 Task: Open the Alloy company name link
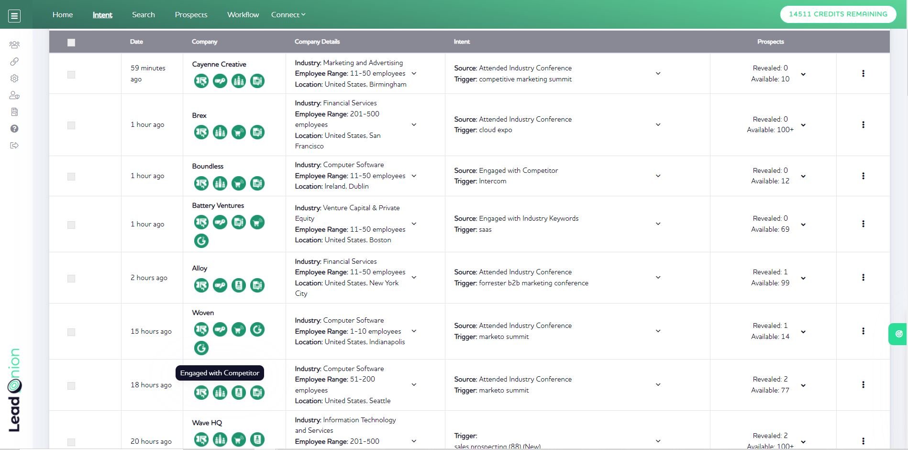199,268
